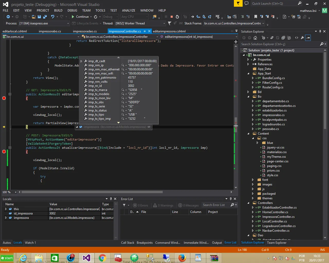Image resolution: width=329 pixels, height=263 pixels.
Task: Open Properties wrench icon in Solution Explorer
Action: pos(302,38)
